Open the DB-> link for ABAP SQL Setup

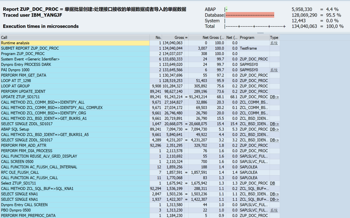click(274, 129)
